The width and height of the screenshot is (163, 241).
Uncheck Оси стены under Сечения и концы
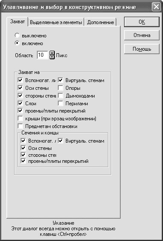point(23,148)
